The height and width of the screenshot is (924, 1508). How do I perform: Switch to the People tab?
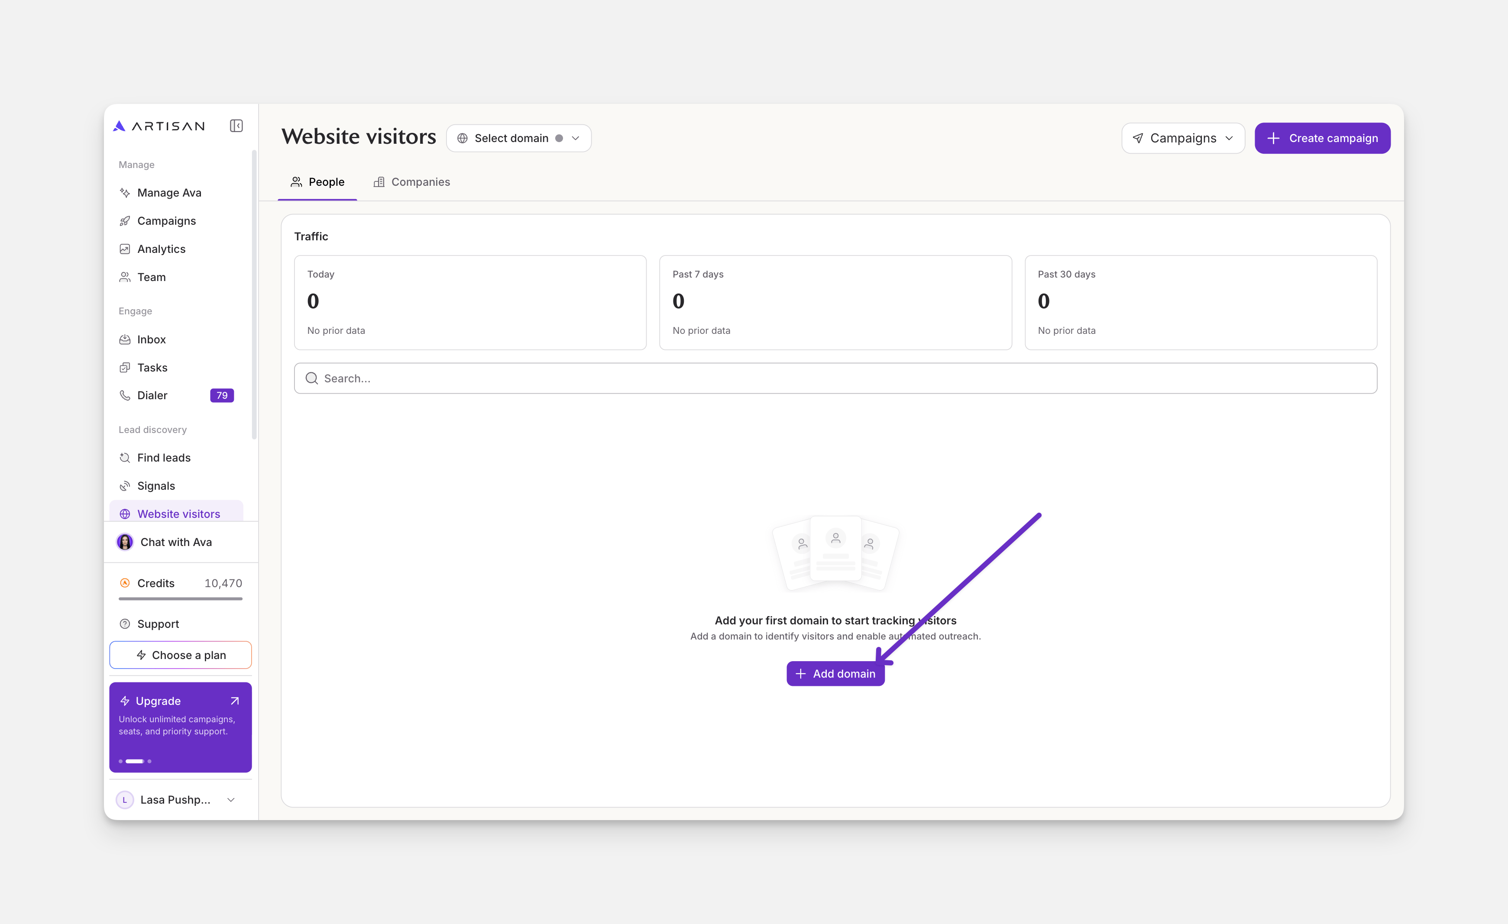point(317,182)
